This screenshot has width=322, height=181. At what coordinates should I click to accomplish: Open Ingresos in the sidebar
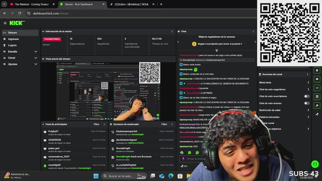pyautogui.click(x=20, y=39)
